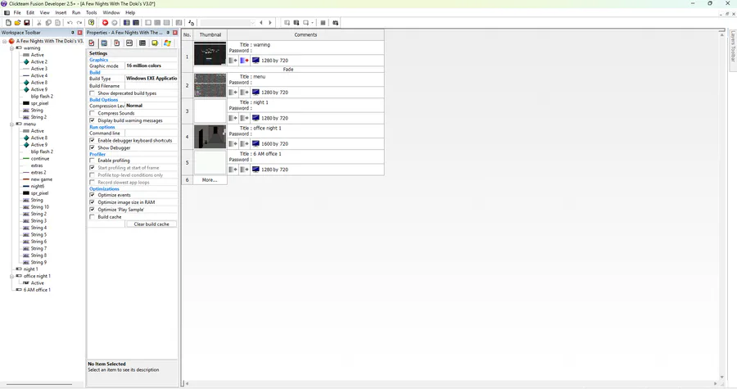737x389 pixels.
Task: Open the Run menu
Action: (76, 12)
